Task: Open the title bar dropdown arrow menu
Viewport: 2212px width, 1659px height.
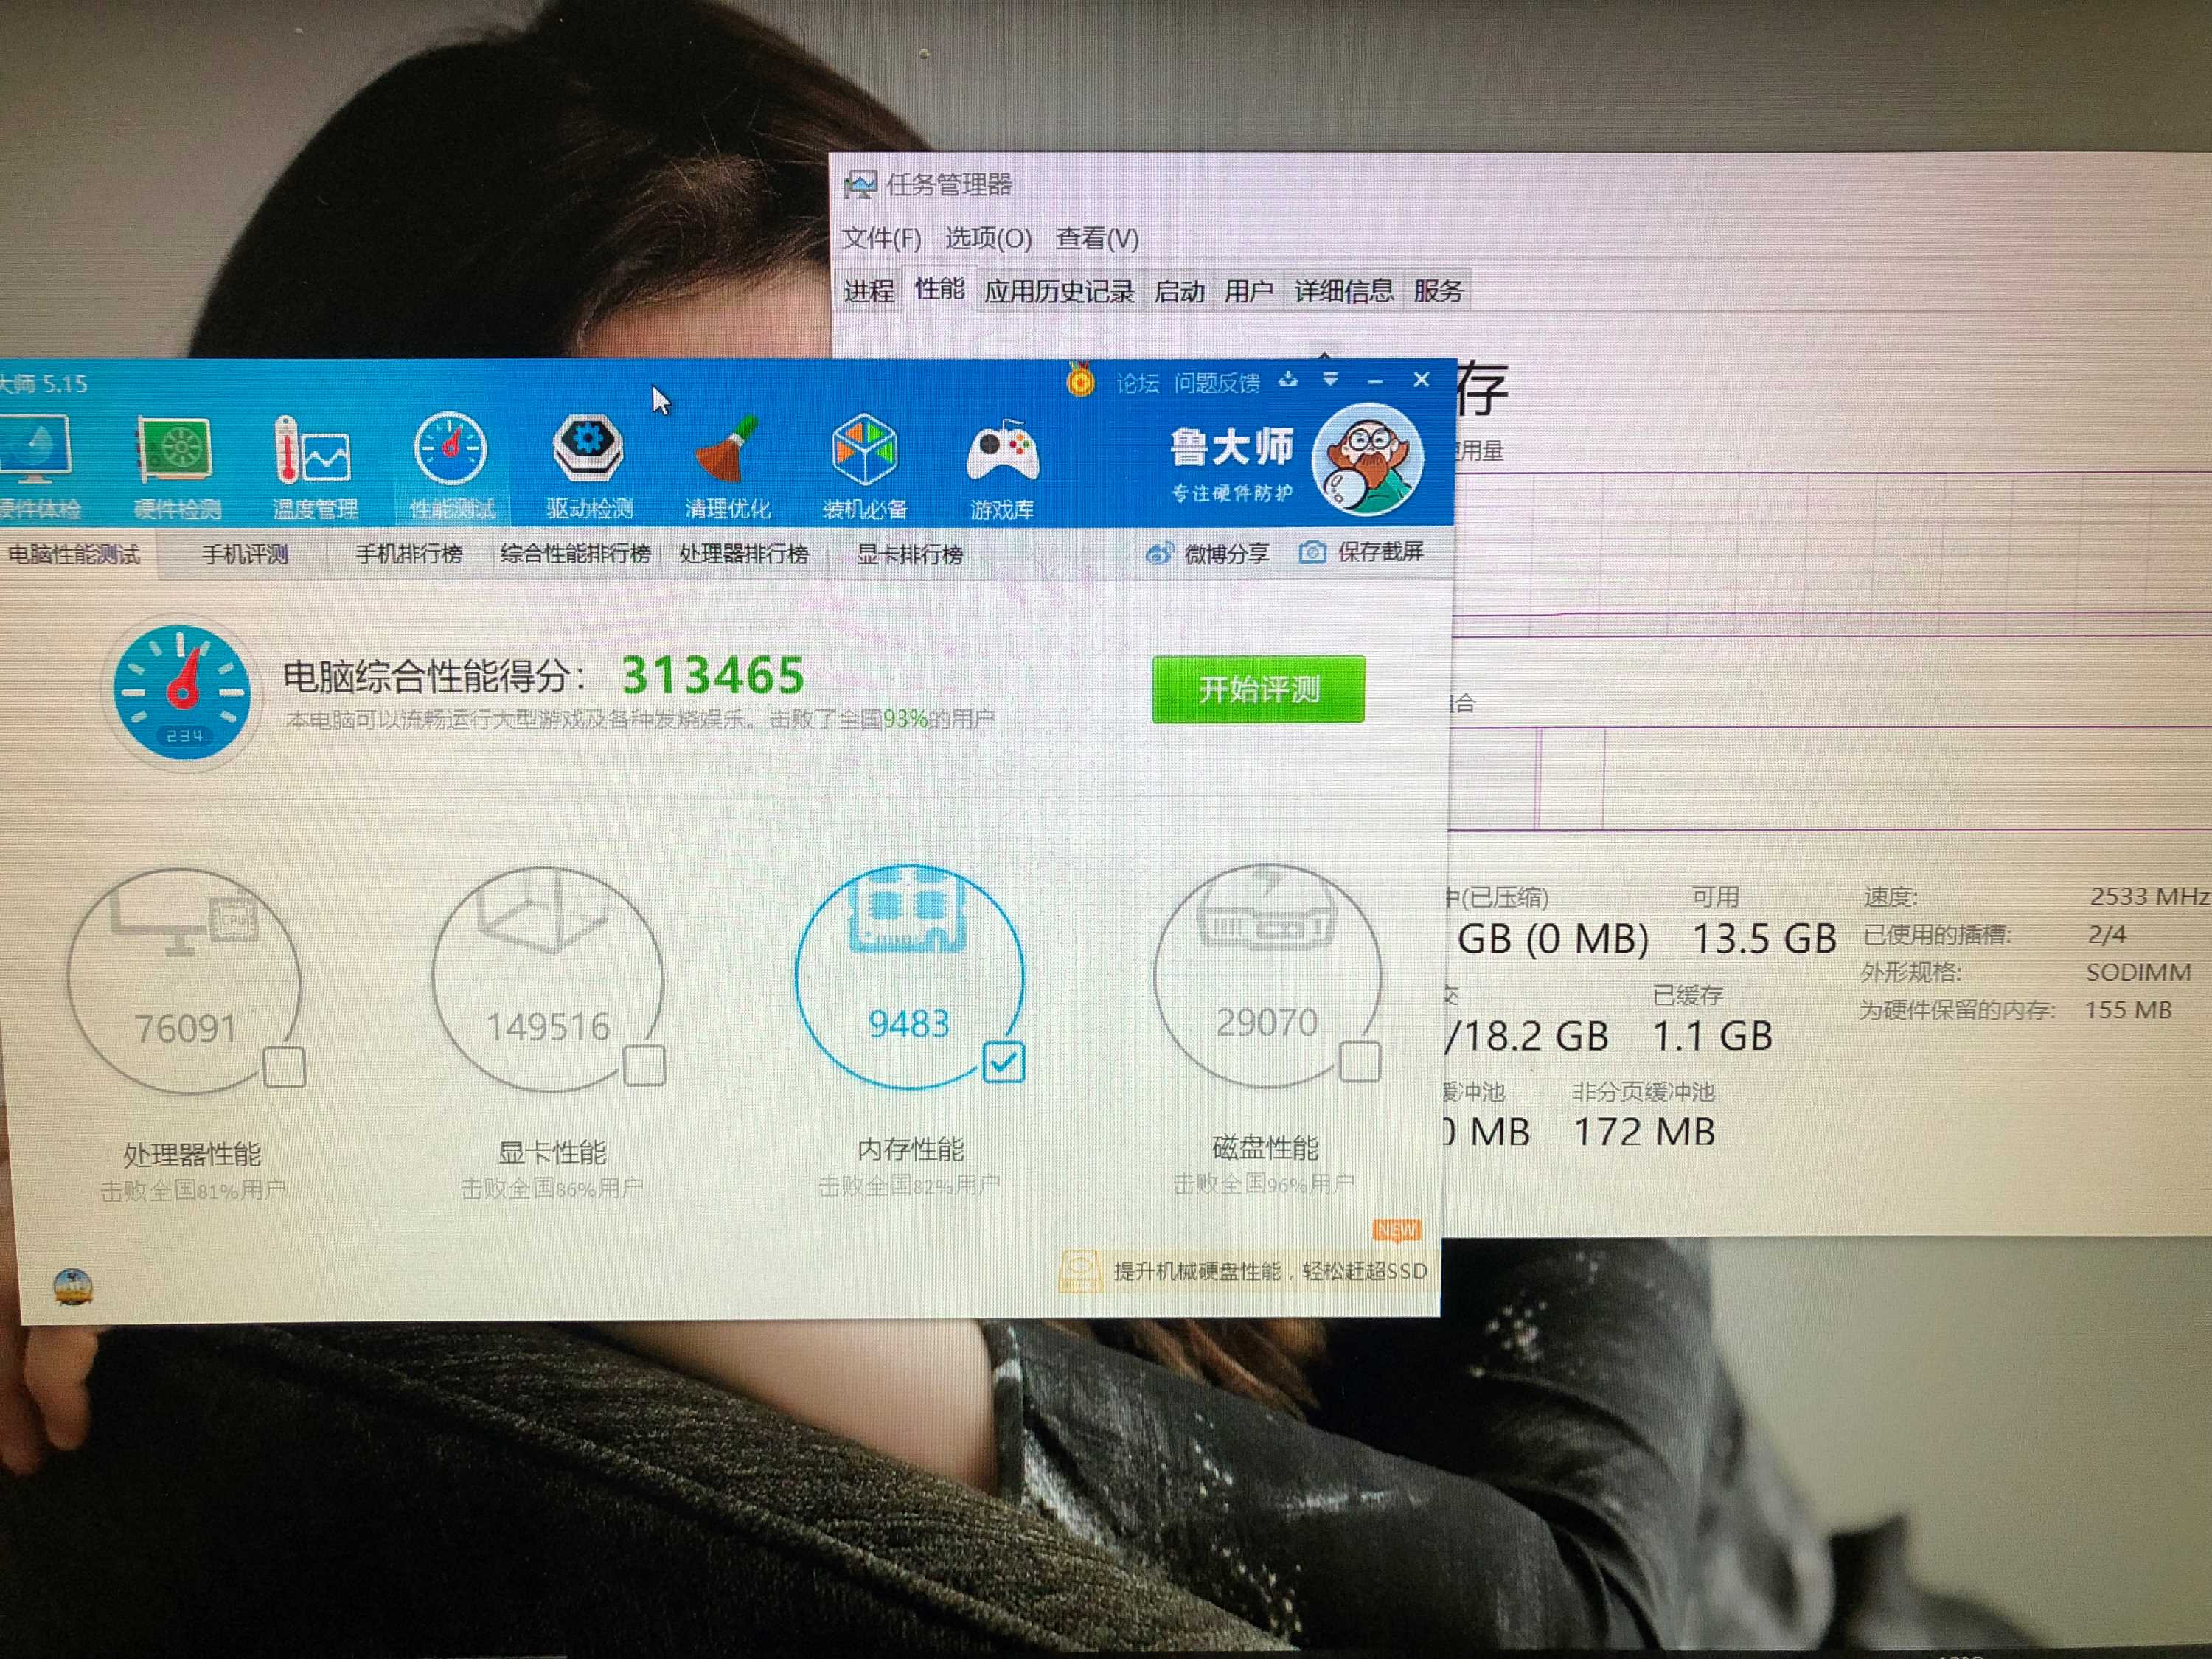Action: [x=1330, y=379]
